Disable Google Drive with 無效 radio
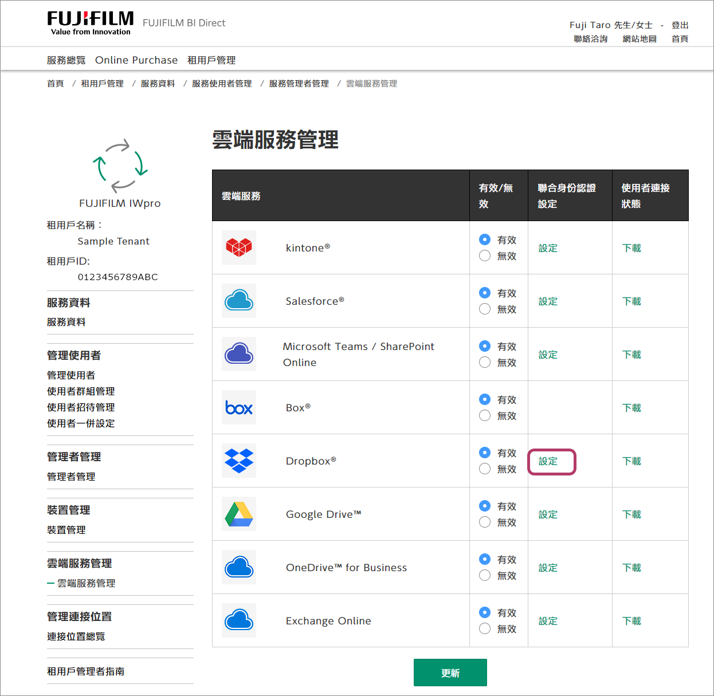 (485, 522)
